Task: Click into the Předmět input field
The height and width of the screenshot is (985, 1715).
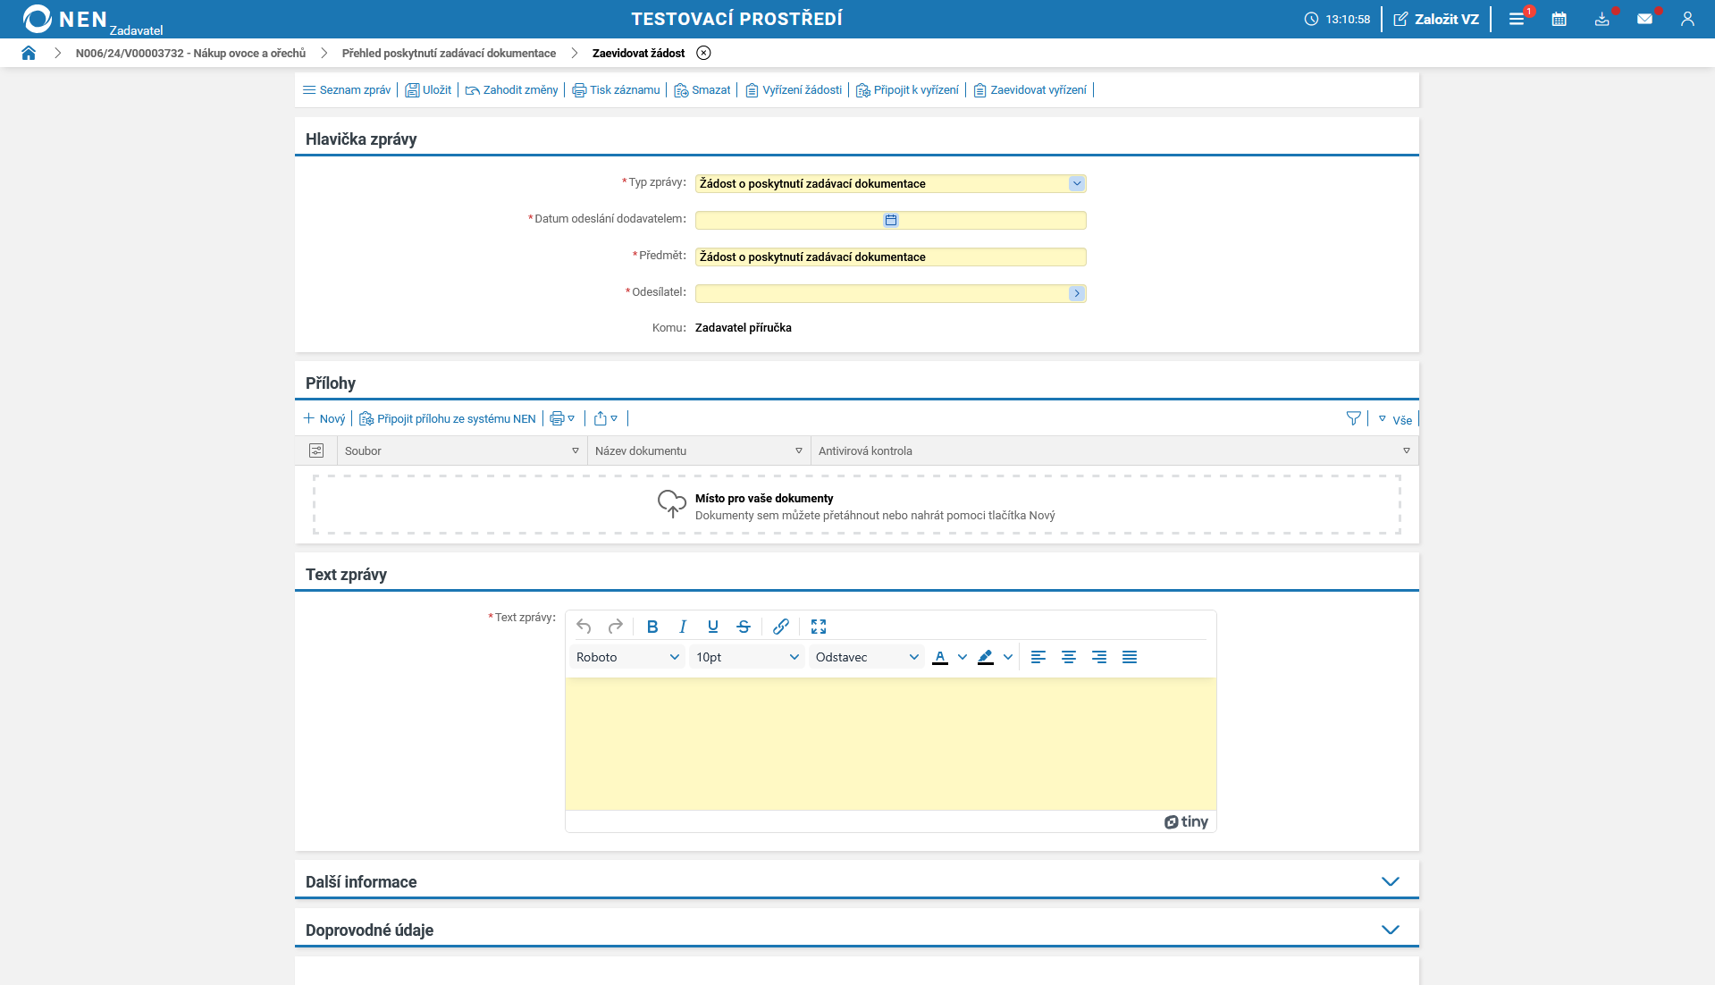Action: pos(890,257)
